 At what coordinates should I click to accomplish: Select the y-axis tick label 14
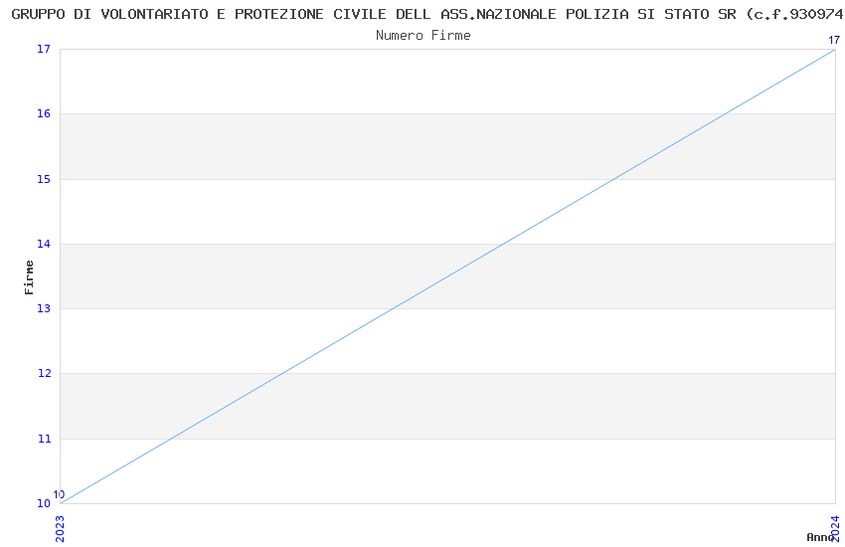(x=43, y=244)
